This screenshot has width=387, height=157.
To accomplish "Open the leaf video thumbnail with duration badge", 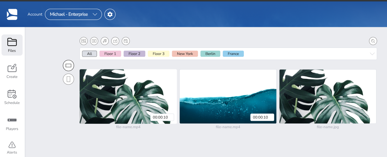I will click(128, 96).
